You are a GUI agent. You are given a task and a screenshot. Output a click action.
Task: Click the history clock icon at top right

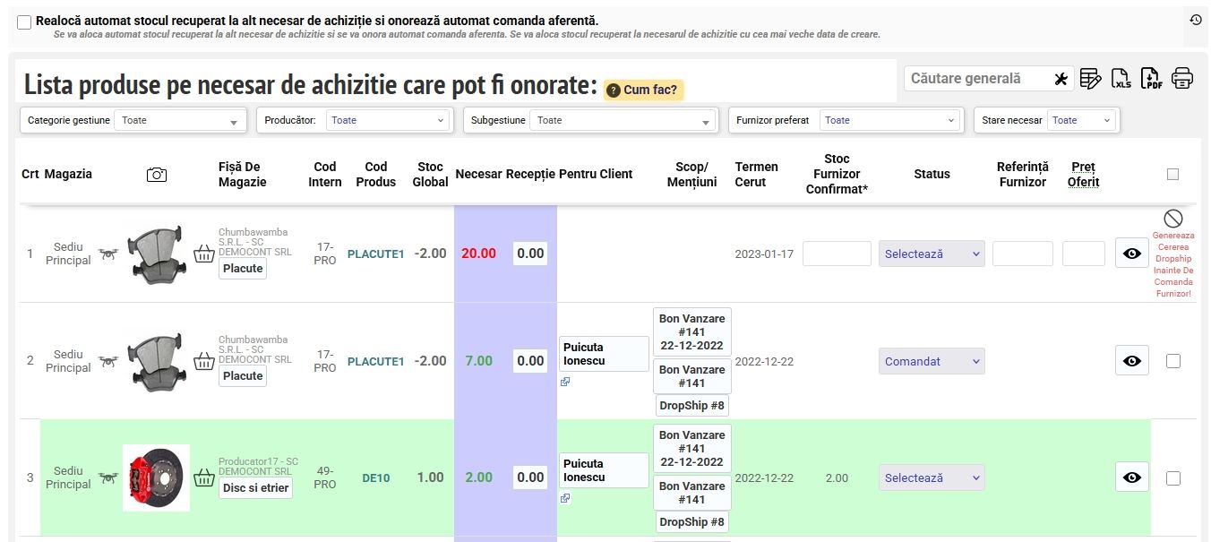pyautogui.click(x=1196, y=20)
